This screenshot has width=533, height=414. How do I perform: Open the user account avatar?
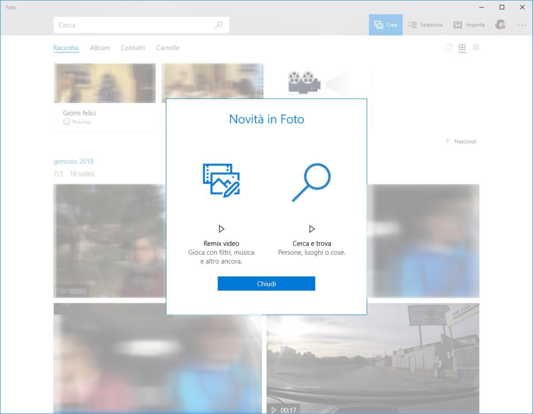[501, 25]
